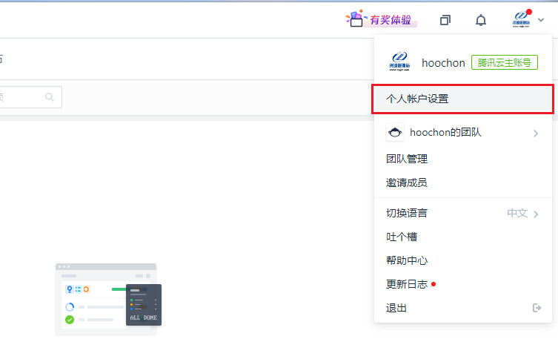This screenshot has height=339, width=558.
Task: Open 帮助中心
Action: click(x=407, y=260)
